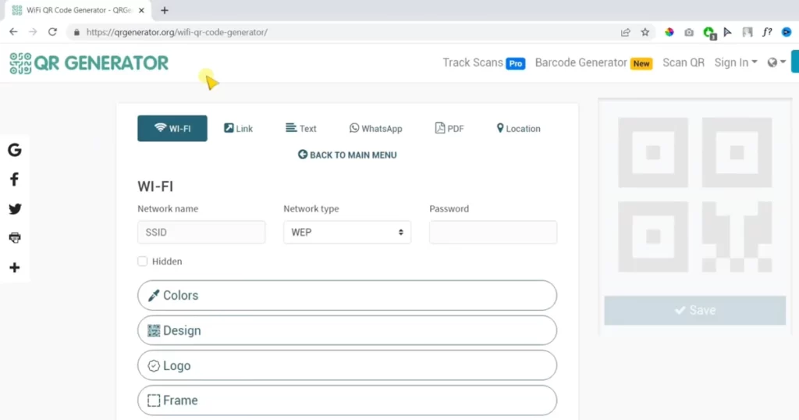Go back in browser
799x420 pixels.
tap(13, 32)
